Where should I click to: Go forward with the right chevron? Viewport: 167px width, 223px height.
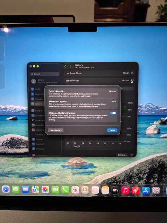[70, 66]
